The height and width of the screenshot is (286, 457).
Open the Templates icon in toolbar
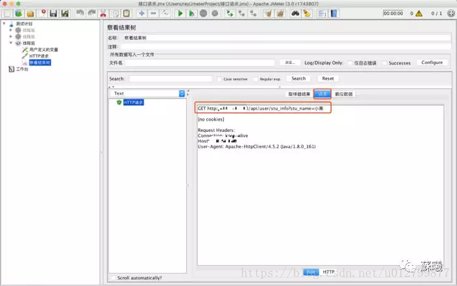(19, 14)
